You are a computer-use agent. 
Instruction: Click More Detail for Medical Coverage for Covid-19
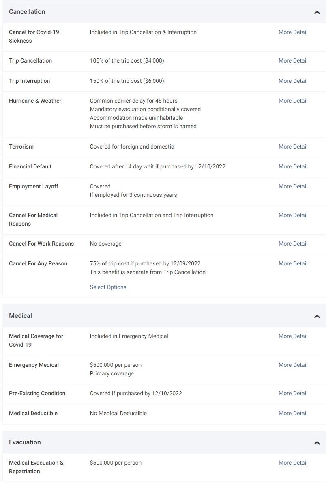coord(293,336)
